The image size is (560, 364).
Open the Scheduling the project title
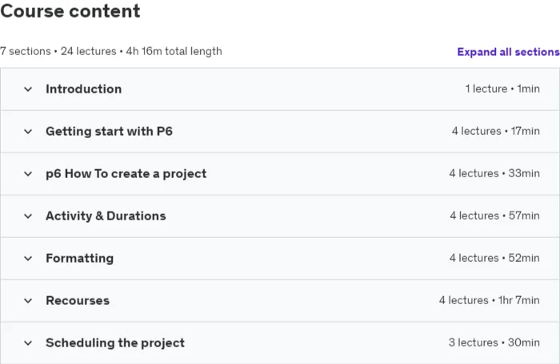115,342
